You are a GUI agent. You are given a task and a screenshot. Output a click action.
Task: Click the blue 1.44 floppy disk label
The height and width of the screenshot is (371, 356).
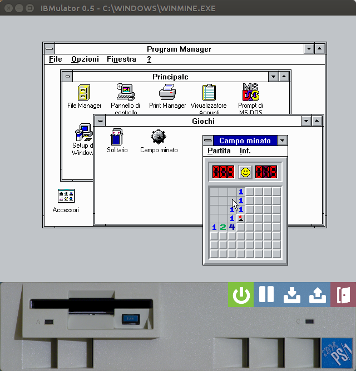tap(131, 319)
